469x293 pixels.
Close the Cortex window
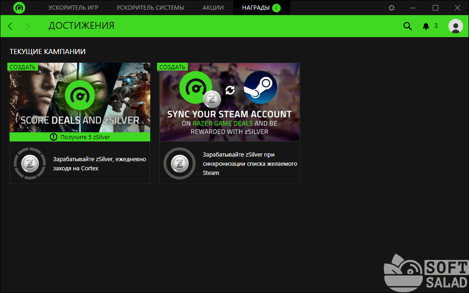click(x=458, y=8)
